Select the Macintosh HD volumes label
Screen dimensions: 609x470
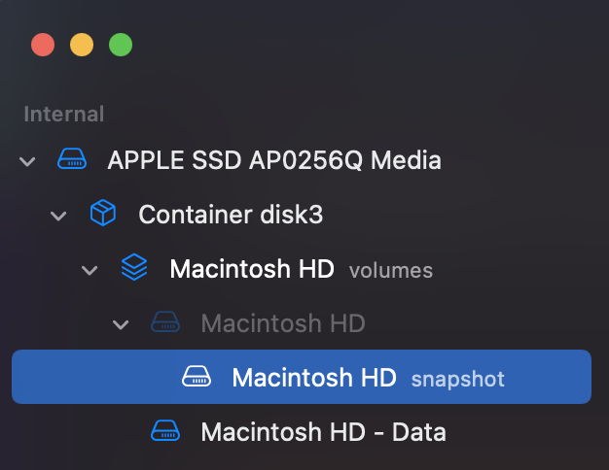pyautogui.click(x=252, y=268)
